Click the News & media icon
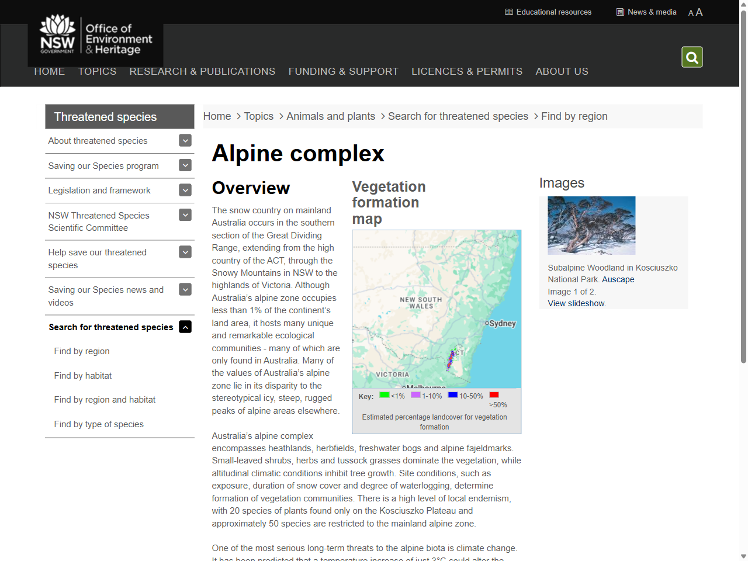 click(619, 12)
